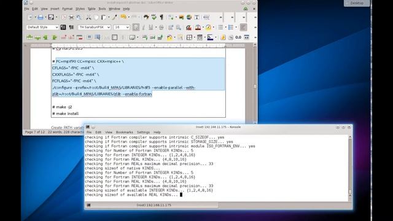Click the Writer document vertical scrollbar
This screenshot has width=393, height=221.
255,83
